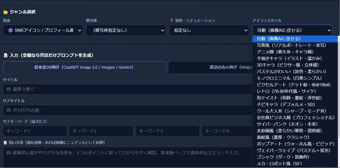Pick ゴシック (ダーク・装飾的) option
This screenshot has height=168, width=340.
[295, 157]
